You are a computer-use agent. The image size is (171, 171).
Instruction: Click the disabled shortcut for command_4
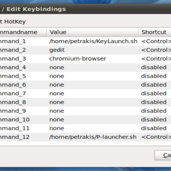(154, 68)
